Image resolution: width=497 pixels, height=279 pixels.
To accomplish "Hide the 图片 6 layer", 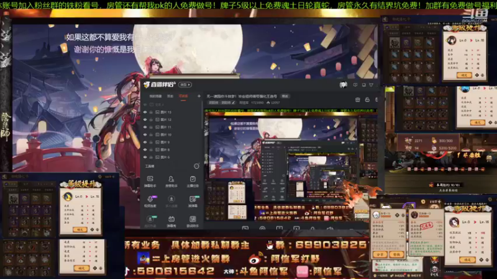I will 145,157.
